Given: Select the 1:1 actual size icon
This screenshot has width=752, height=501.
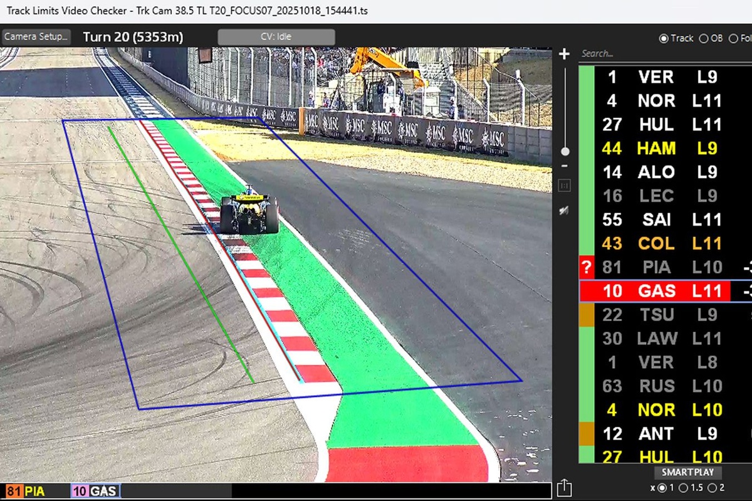Looking at the screenshot, I should pos(563,186).
